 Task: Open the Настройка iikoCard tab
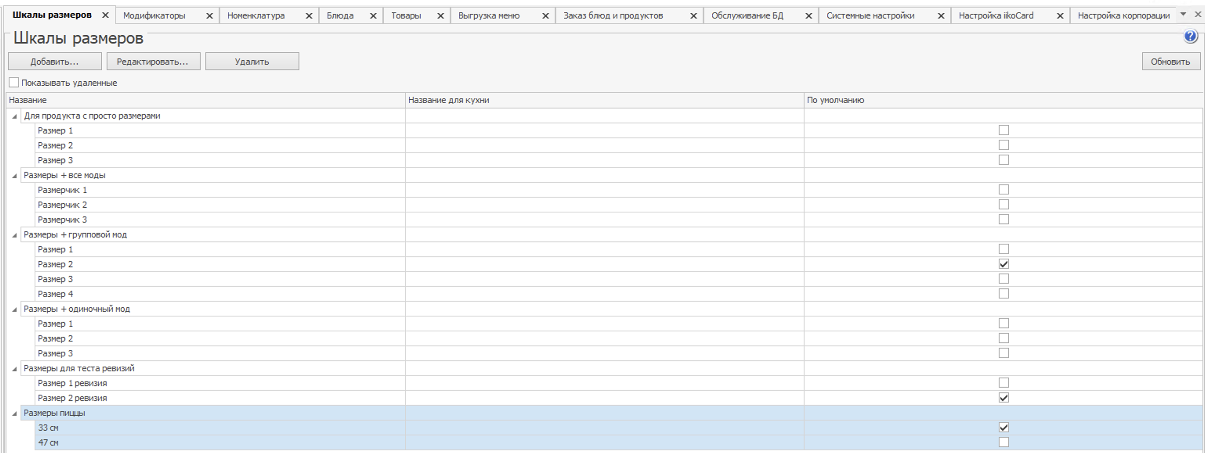[x=996, y=16]
